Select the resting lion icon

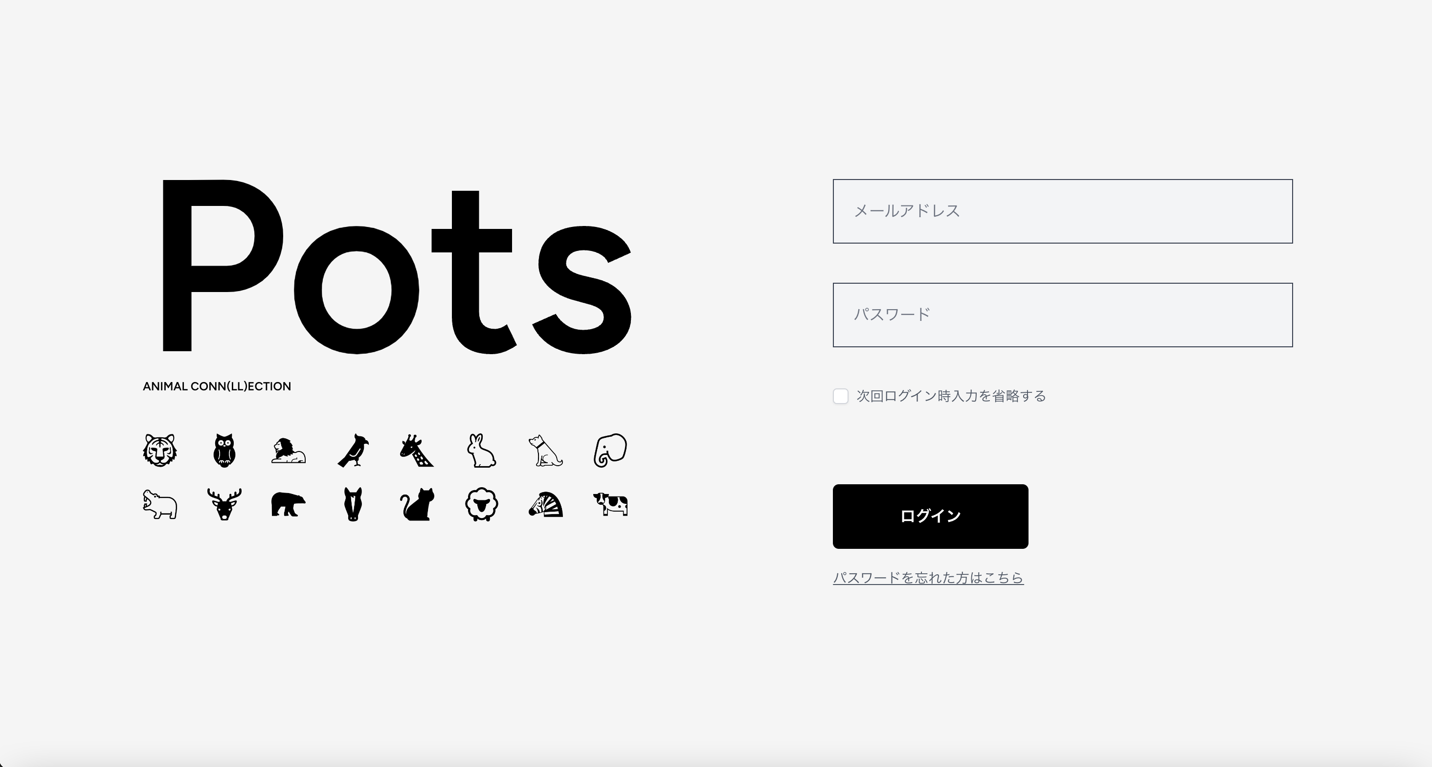[x=288, y=451]
